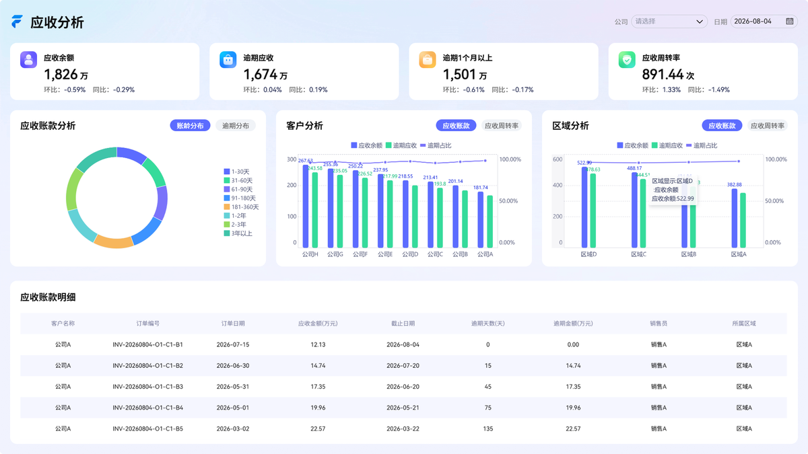This screenshot has width=808, height=454.
Task: Toggle the 31-60天 legend item
Action: (238, 181)
